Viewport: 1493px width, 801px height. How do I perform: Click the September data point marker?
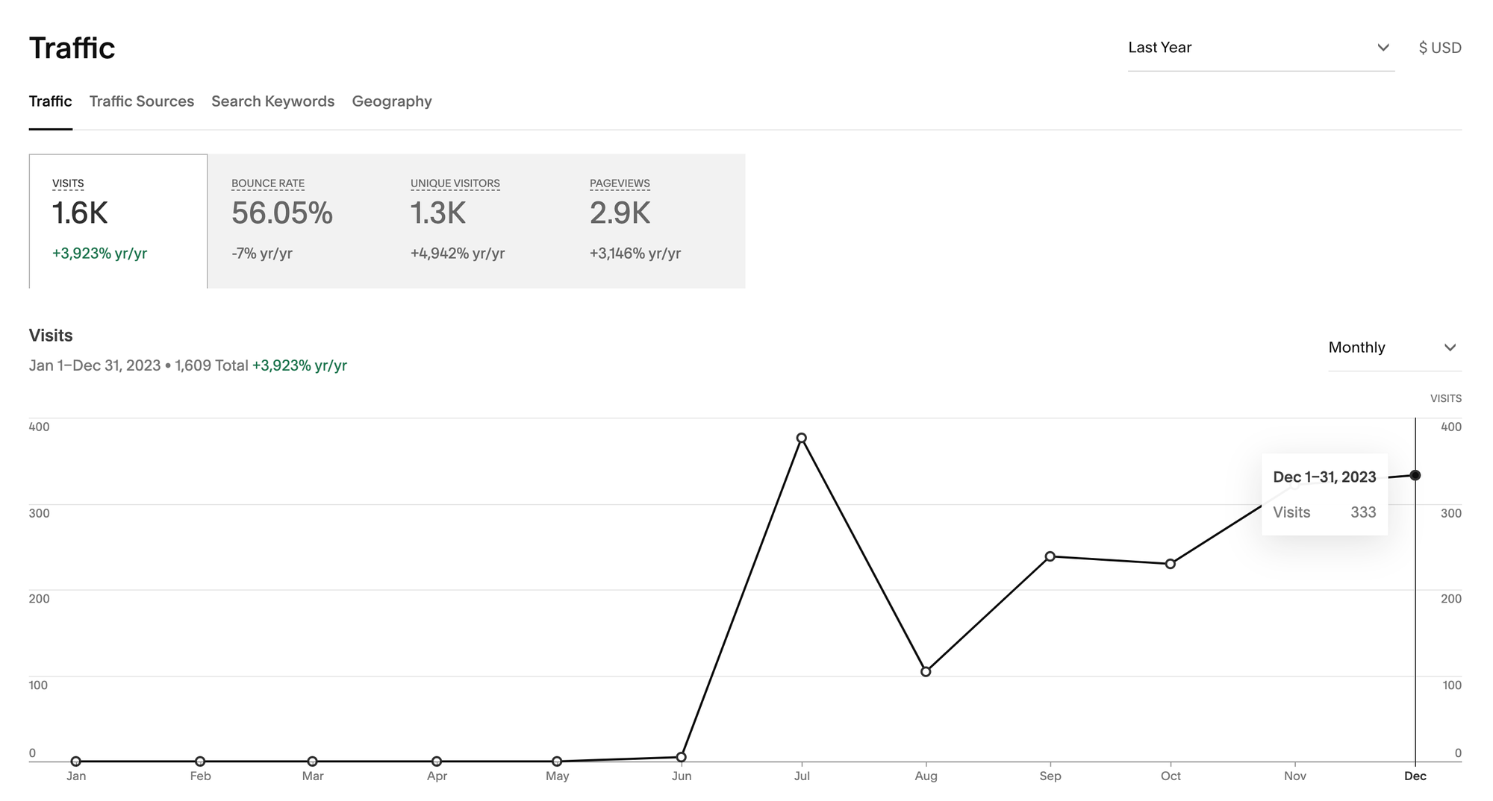tap(1051, 556)
